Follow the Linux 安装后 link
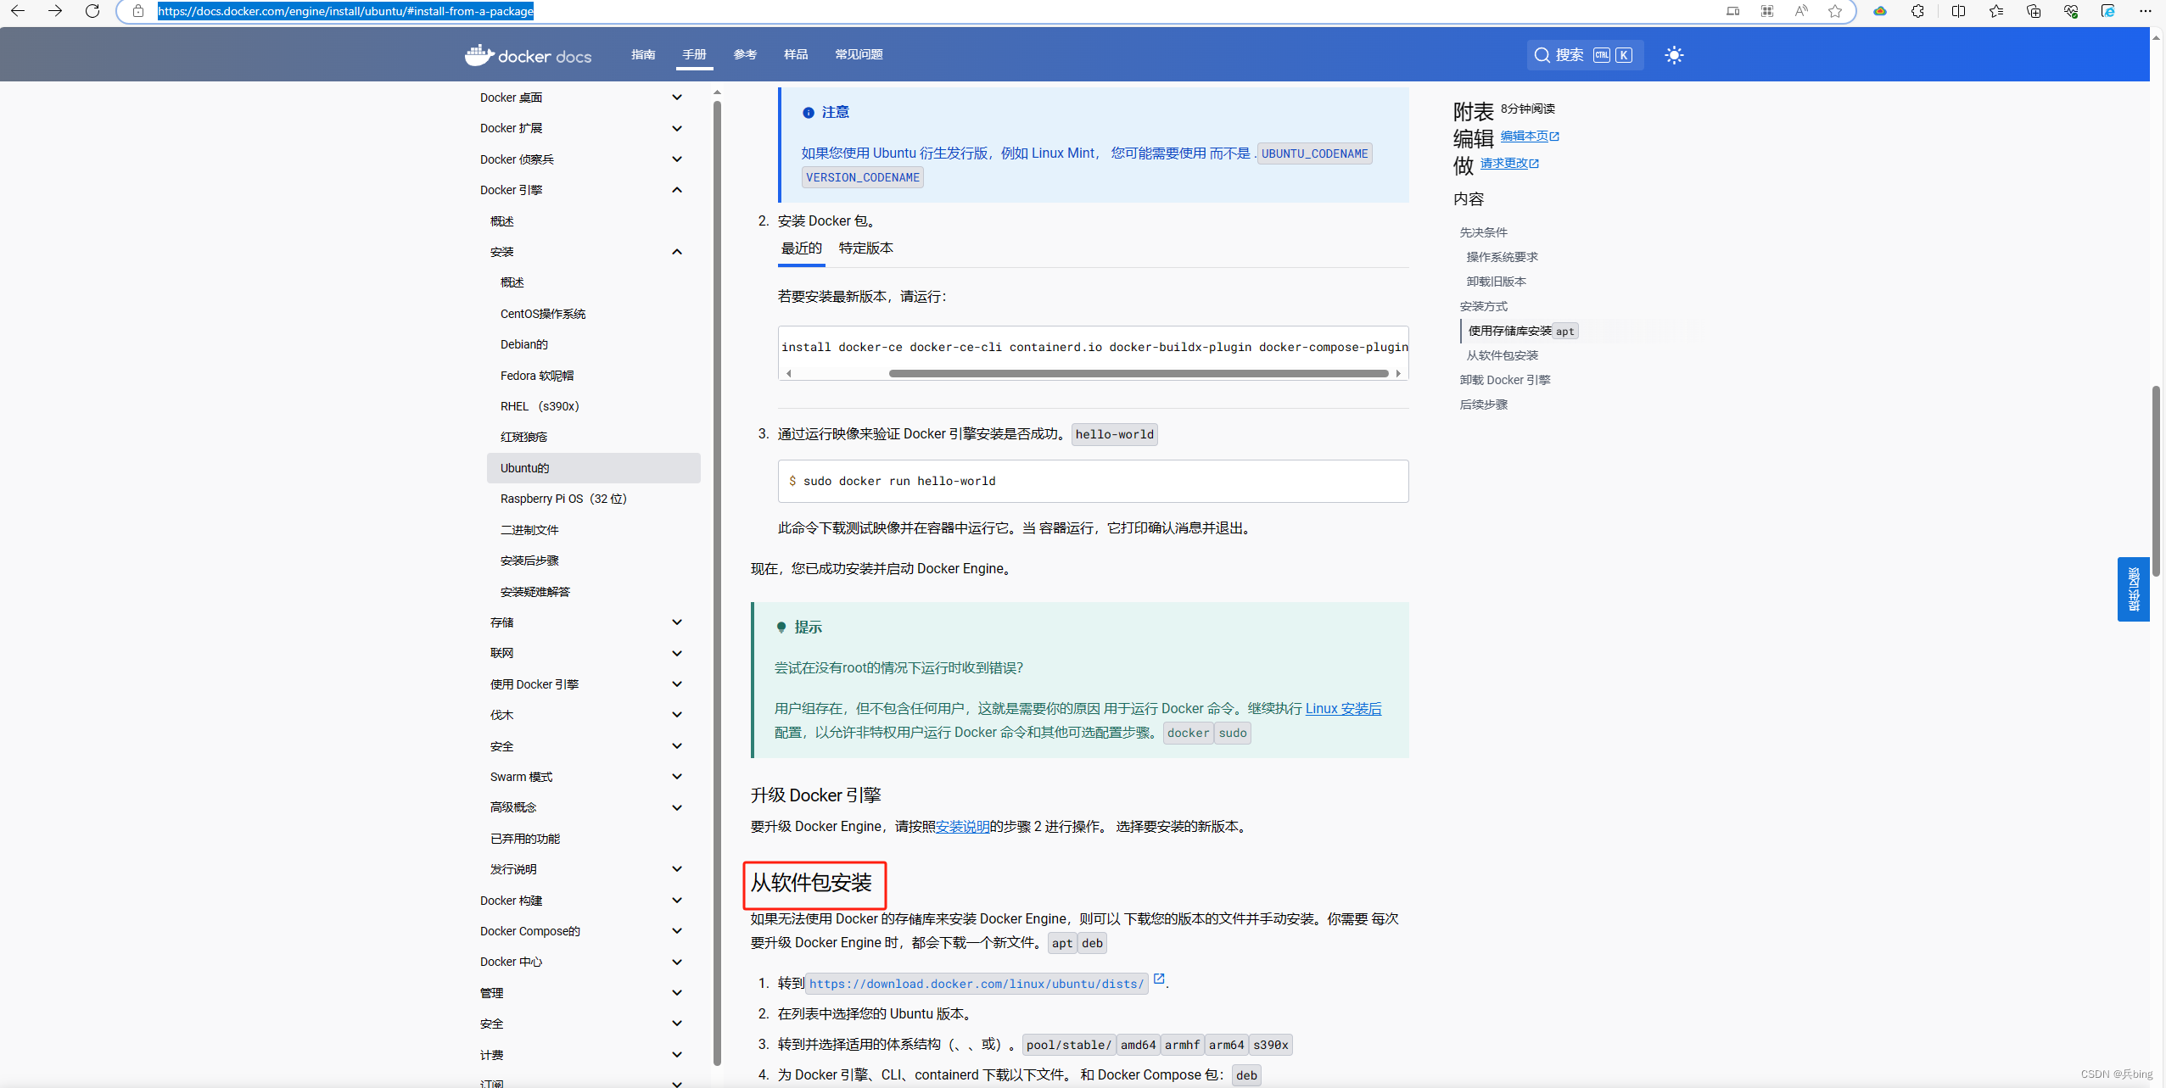The width and height of the screenshot is (2166, 1088). [x=1343, y=708]
